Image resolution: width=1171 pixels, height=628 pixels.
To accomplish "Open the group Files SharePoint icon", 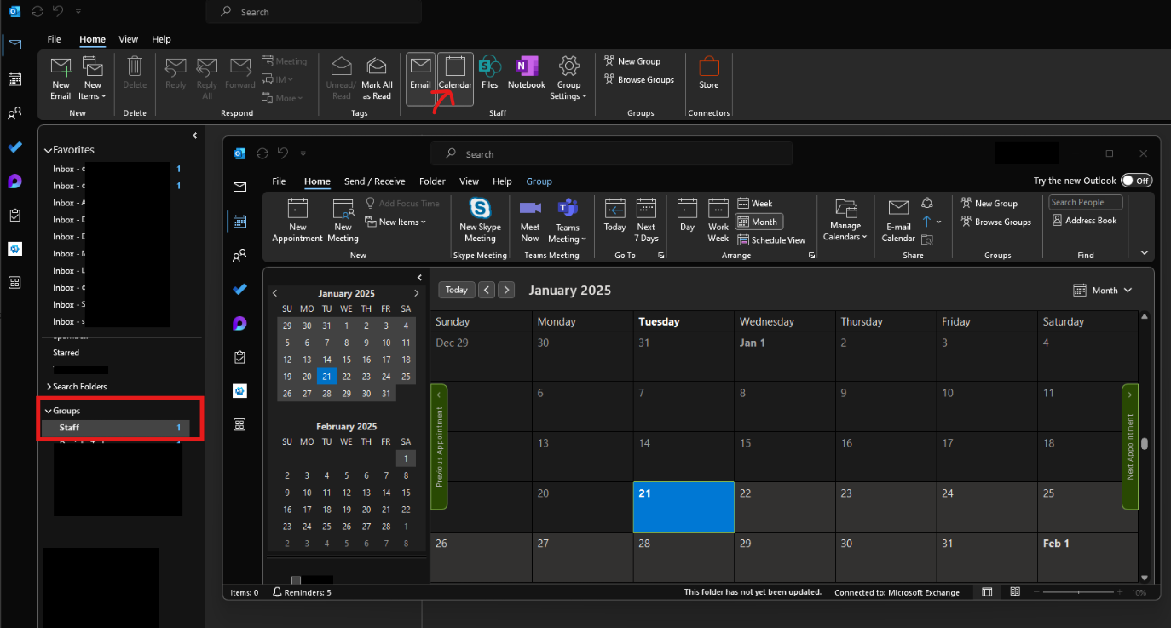I will click(x=489, y=66).
